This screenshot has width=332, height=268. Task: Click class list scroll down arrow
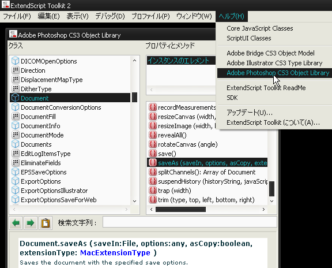pos(134,201)
